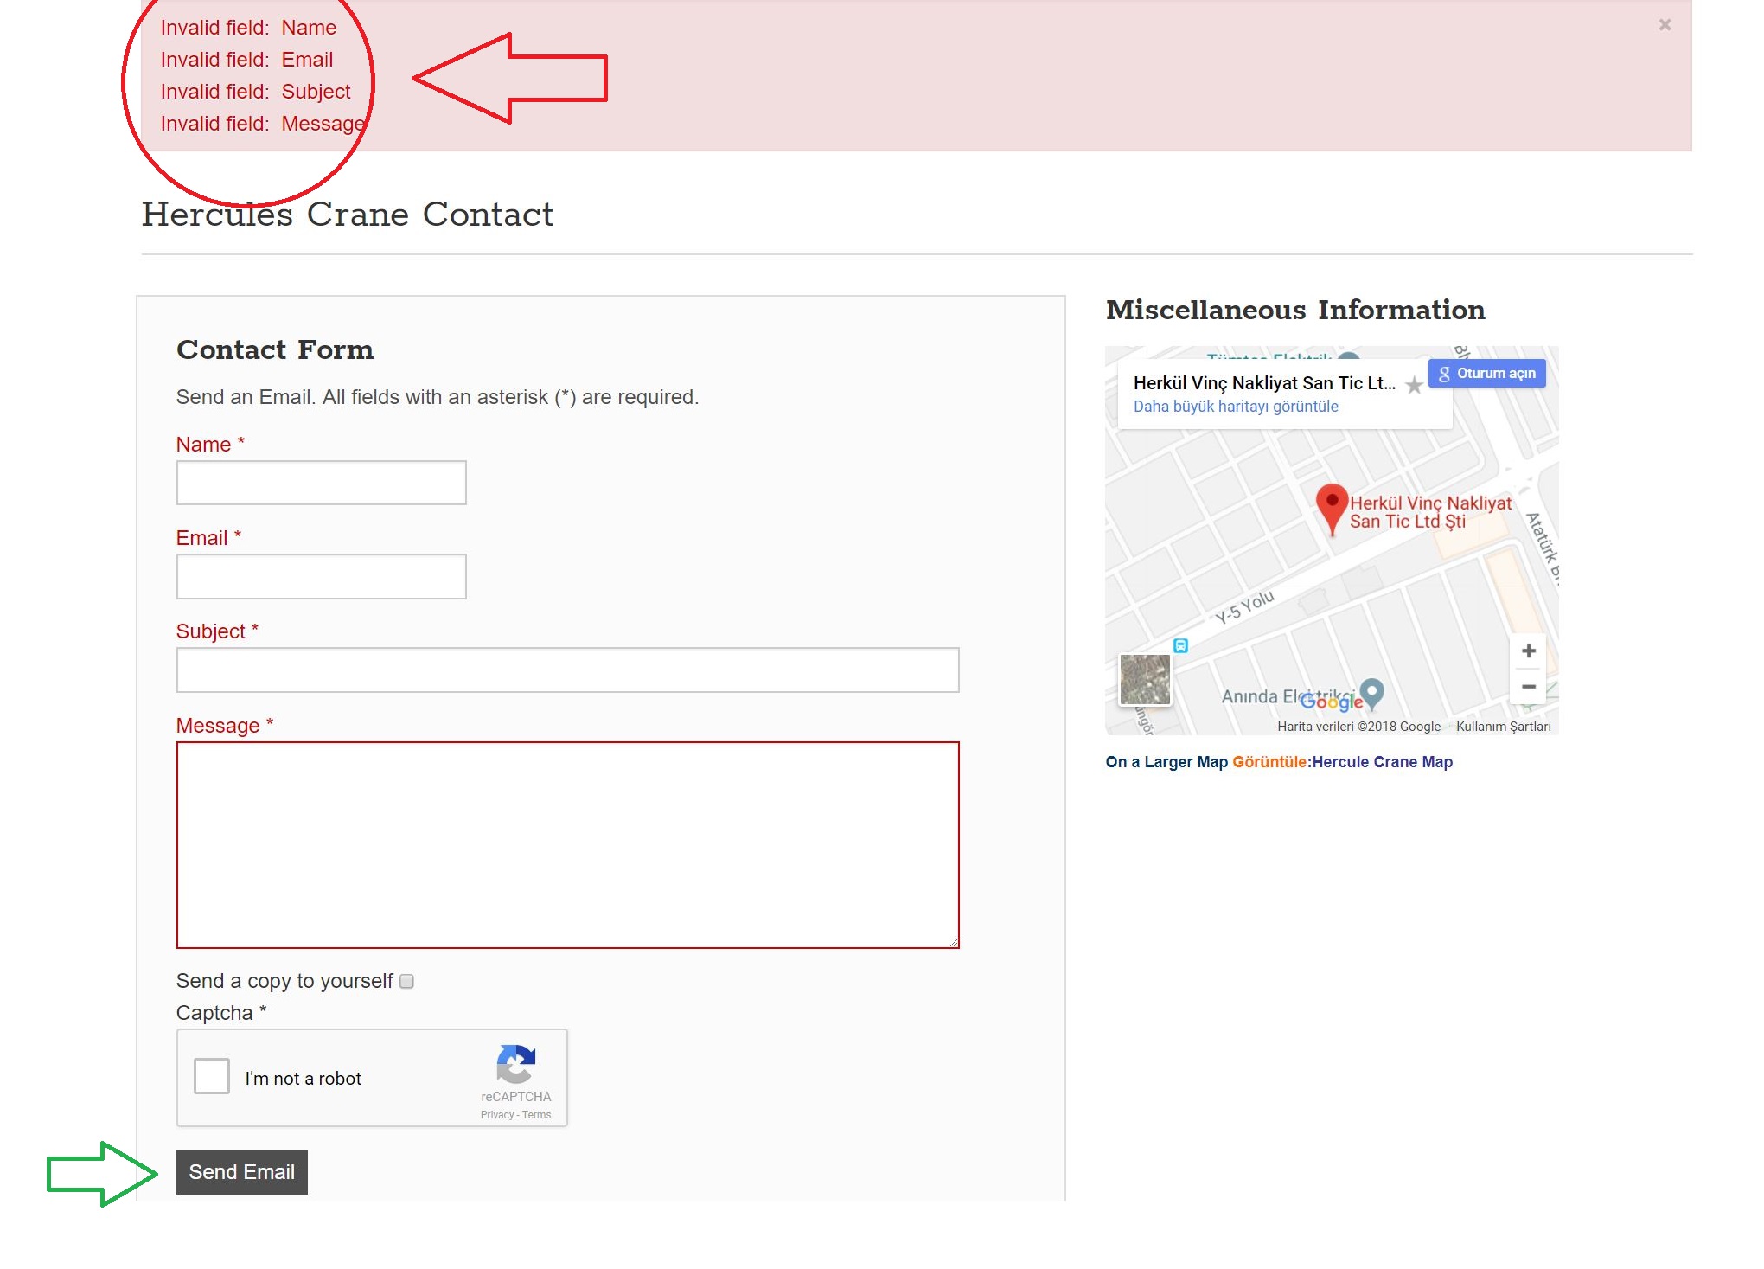Zoom out on the map with minus

tap(1528, 687)
